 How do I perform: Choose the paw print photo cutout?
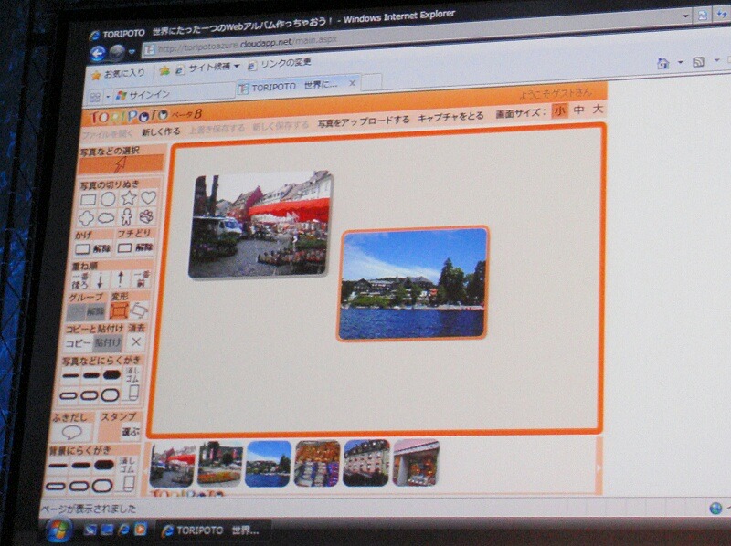click(146, 215)
